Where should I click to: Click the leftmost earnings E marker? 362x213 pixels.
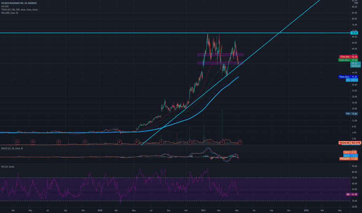click(17, 142)
